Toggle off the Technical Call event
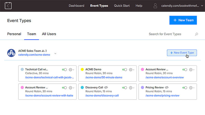This screenshot has width=205, height=115. pos(64,70)
